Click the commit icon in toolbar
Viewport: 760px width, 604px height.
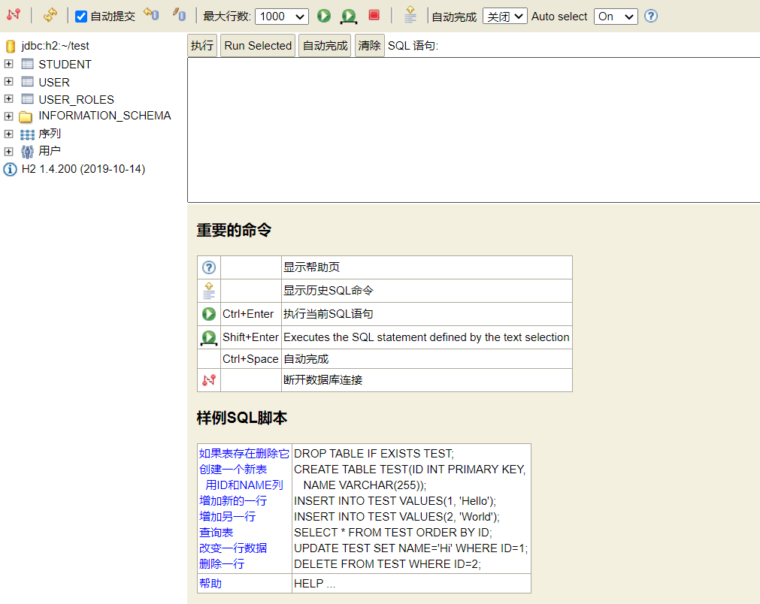pos(180,15)
